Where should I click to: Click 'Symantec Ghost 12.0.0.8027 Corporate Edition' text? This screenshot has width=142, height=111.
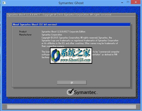[x=64, y=31]
